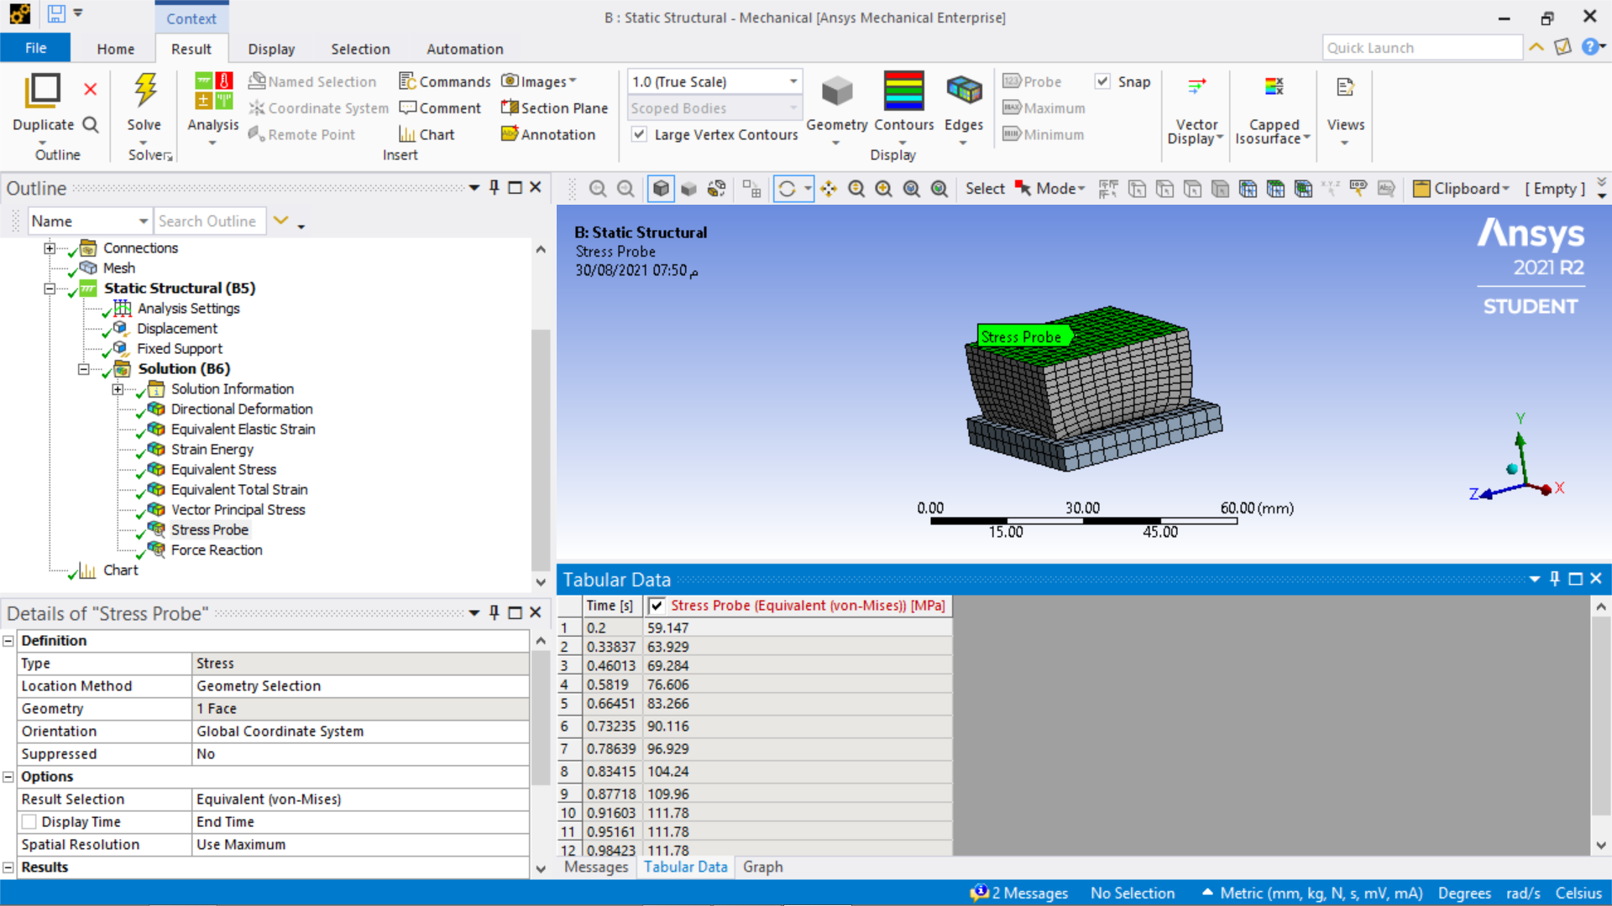Open Vector Display icon

(1196, 87)
